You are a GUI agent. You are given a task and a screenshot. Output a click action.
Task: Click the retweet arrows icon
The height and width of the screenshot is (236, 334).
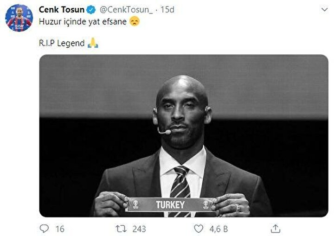coord(121,229)
